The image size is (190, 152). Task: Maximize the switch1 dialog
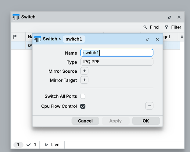pos(148,39)
